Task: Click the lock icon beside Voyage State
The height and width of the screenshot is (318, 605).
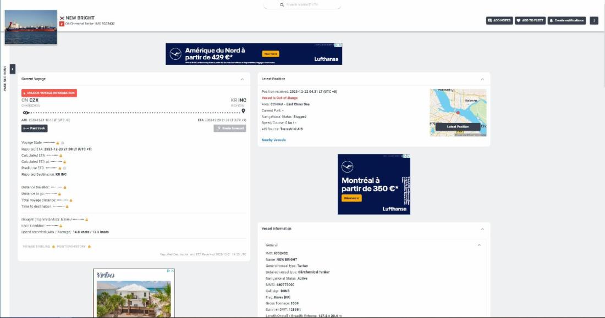Action: [x=58, y=143]
